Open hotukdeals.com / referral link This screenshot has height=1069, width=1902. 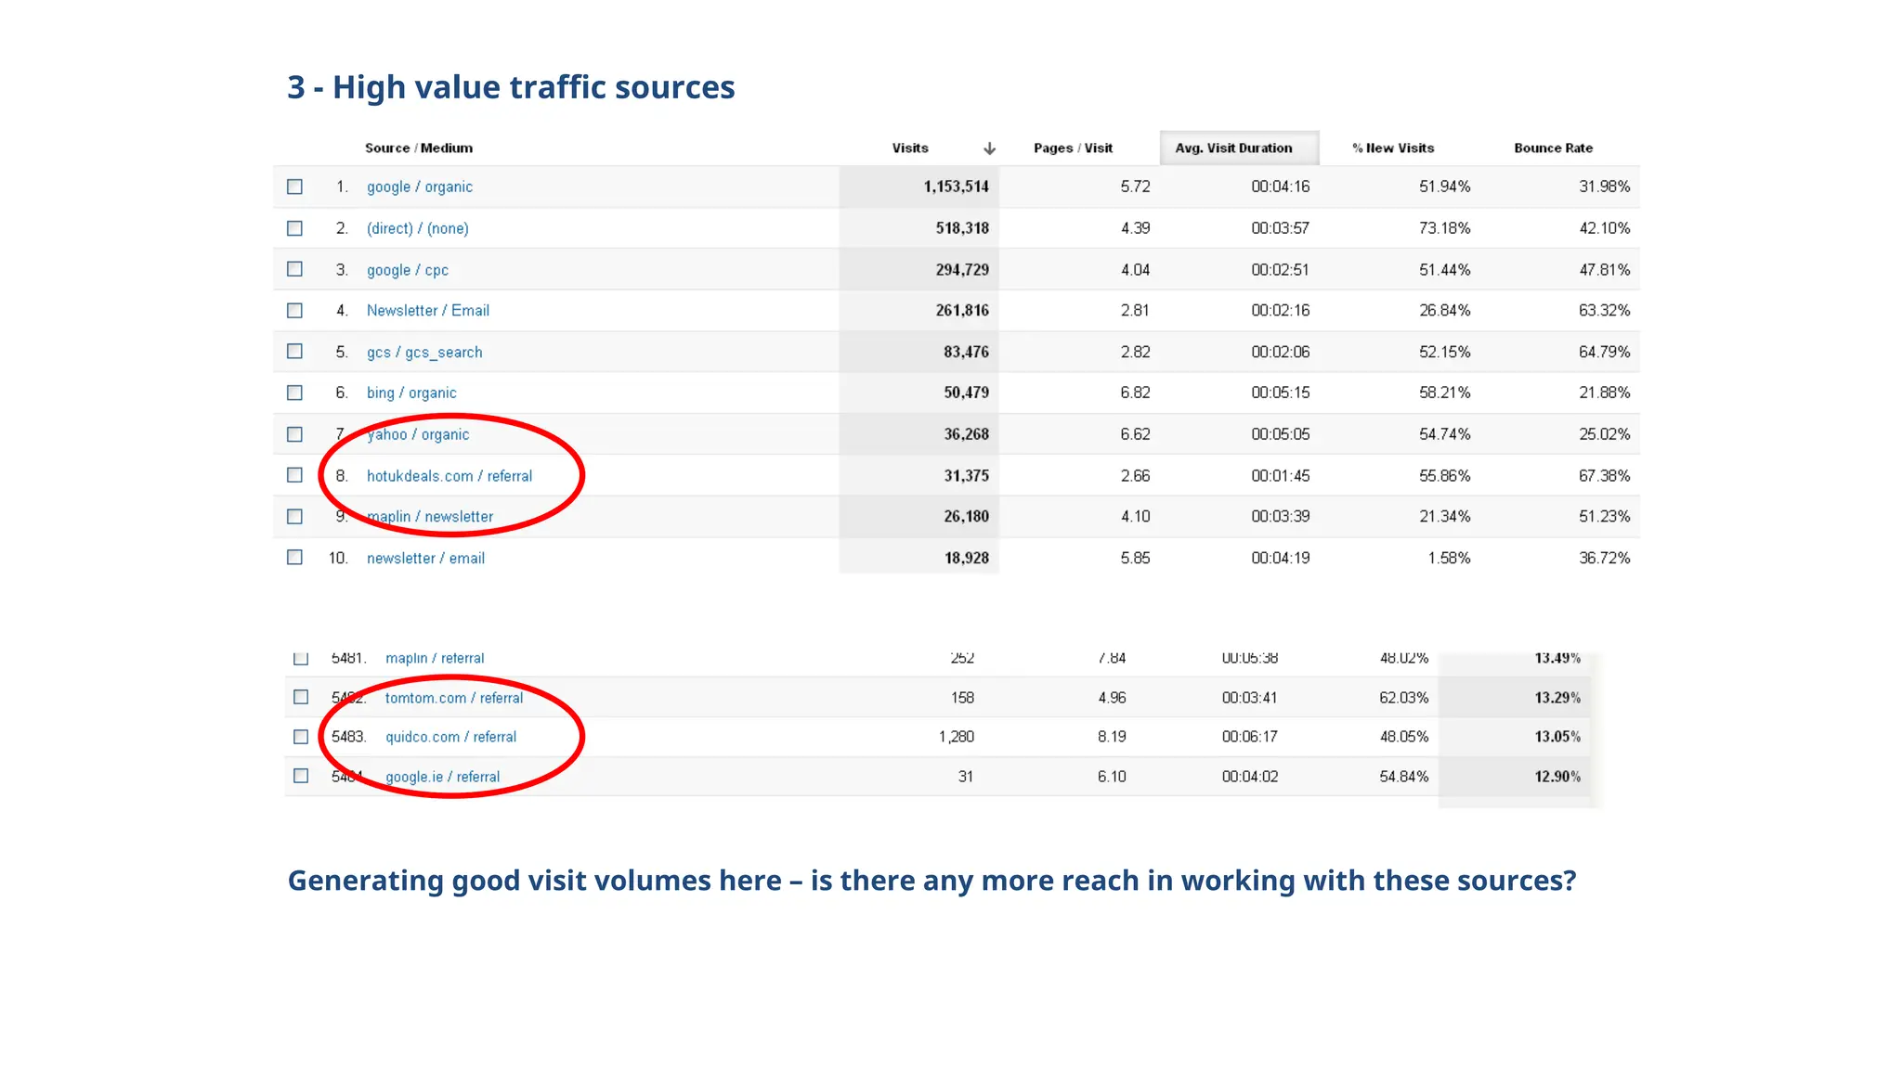449,476
